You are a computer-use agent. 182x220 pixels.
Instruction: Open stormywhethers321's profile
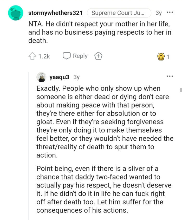[x=55, y=12]
